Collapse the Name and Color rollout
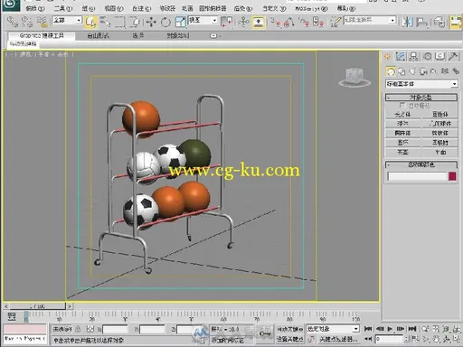Viewport: 463px width, 347px height. pyautogui.click(x=421, y=164)
